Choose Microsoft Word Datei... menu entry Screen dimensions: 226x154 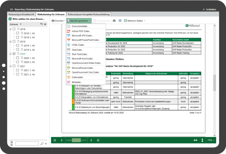(86, 59)
